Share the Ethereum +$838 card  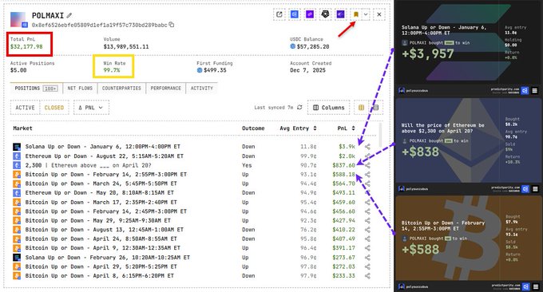[x=525, y=189]
